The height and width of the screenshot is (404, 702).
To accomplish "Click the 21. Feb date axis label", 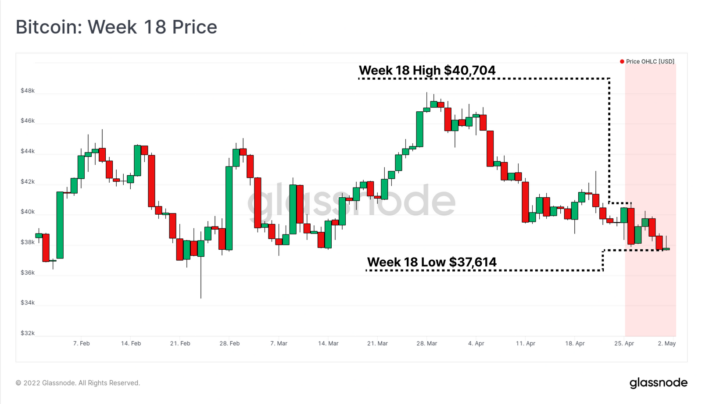I will pyautogui.click(x=180, y=344).
